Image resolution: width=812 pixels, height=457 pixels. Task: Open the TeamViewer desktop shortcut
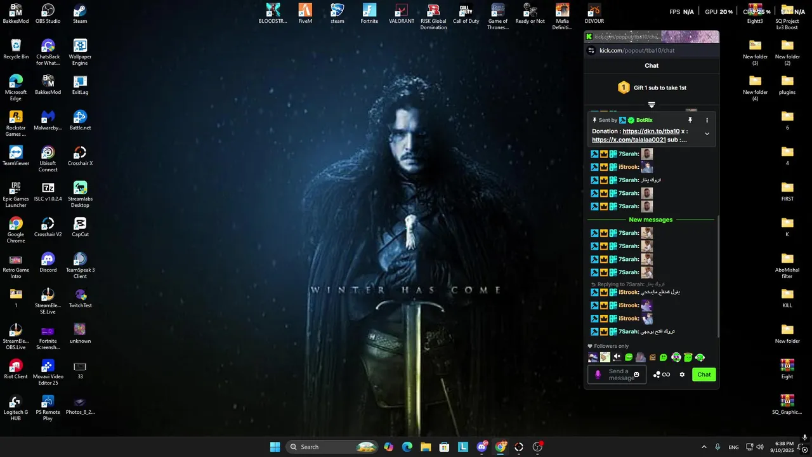tap(16, 156)
